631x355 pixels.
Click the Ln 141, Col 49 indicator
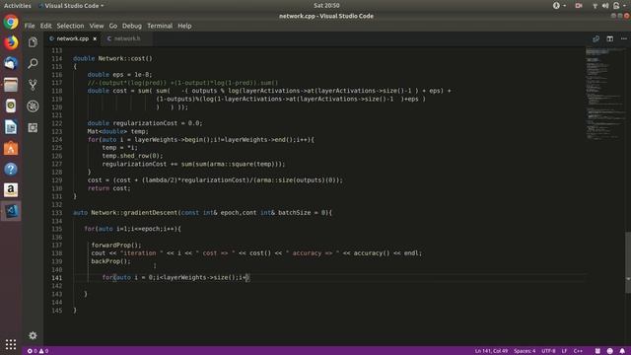pos(491,351)
